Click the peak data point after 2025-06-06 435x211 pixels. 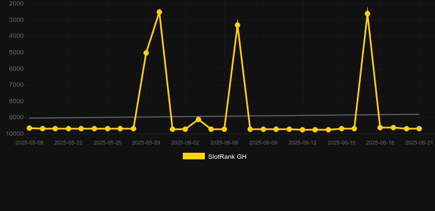point(237,25)
